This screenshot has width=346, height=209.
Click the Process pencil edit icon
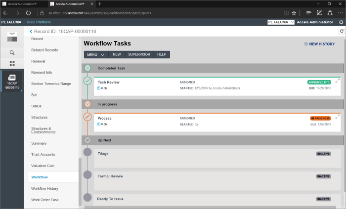click(x=87, y=117)
